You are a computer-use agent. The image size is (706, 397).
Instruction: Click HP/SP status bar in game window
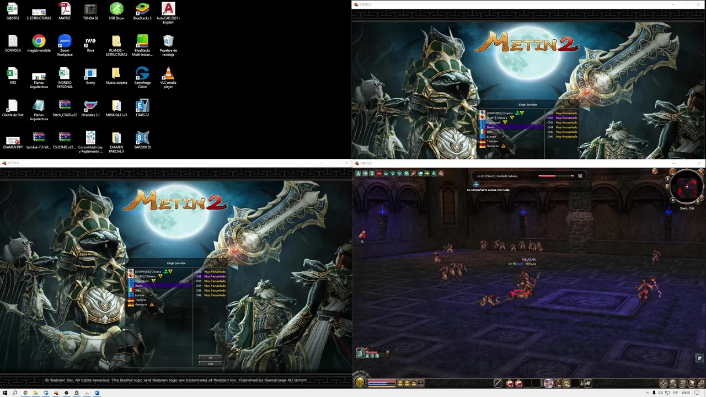click(382, 383)
